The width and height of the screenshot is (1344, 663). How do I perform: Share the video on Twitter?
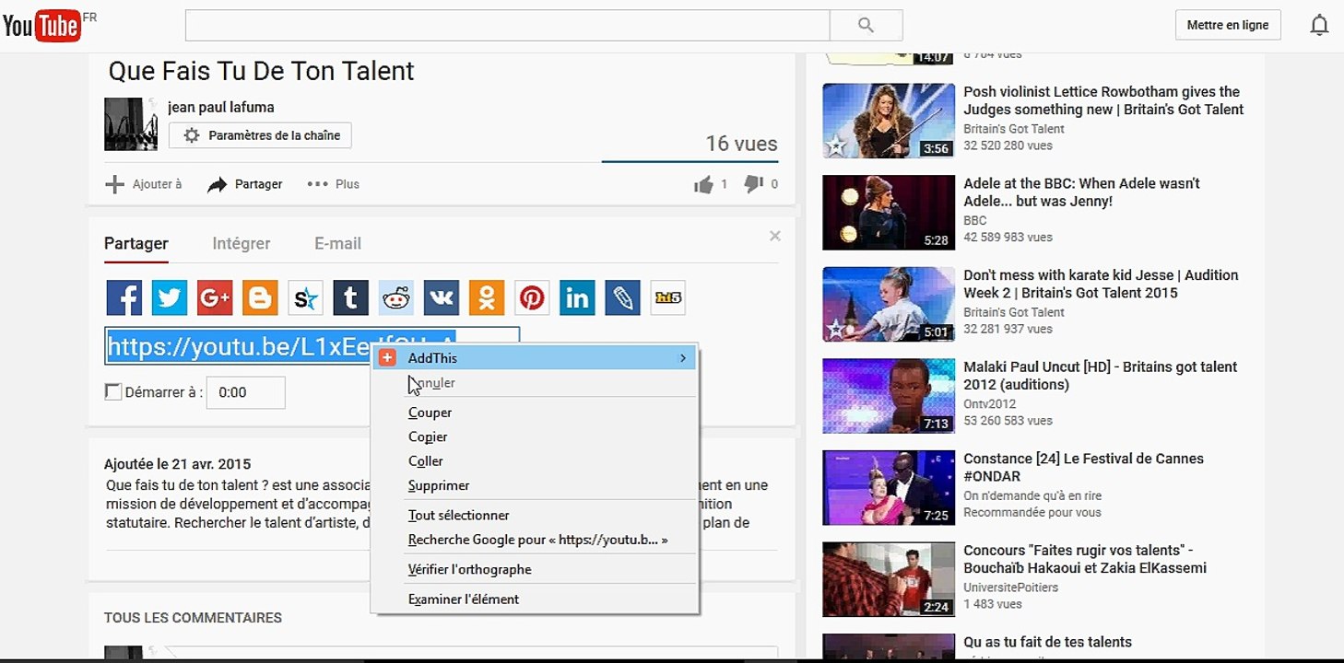click(x=169, y=297)
